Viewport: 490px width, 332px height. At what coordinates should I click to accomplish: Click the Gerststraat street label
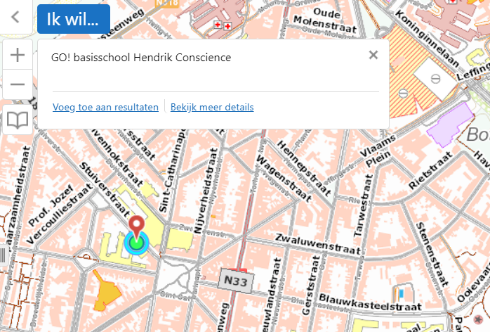311,285
